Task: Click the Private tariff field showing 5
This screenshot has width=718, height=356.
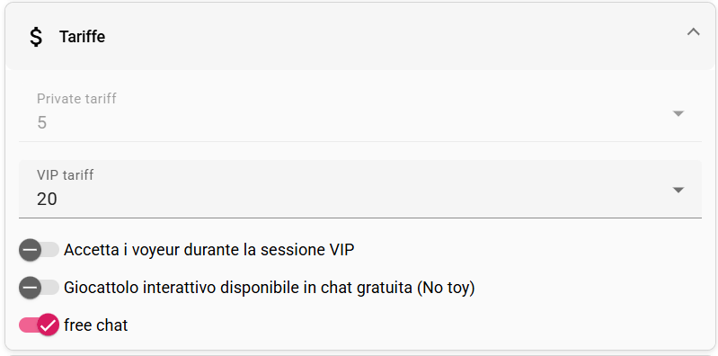Action: pos(360,112)
